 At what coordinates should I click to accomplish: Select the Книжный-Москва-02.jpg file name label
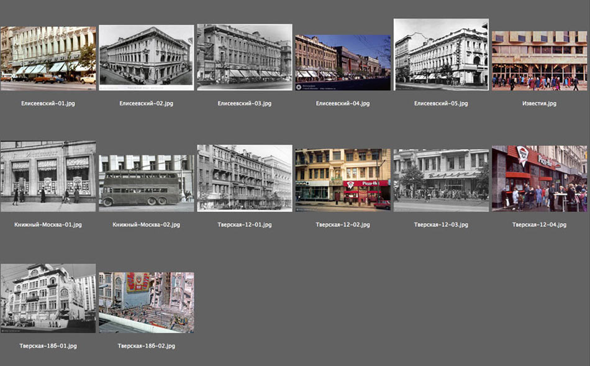[146, 224]
